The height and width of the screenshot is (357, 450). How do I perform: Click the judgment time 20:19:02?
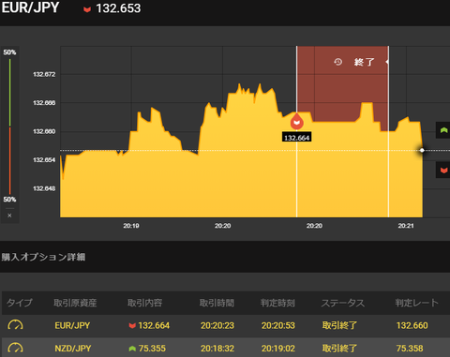[278, 349]
